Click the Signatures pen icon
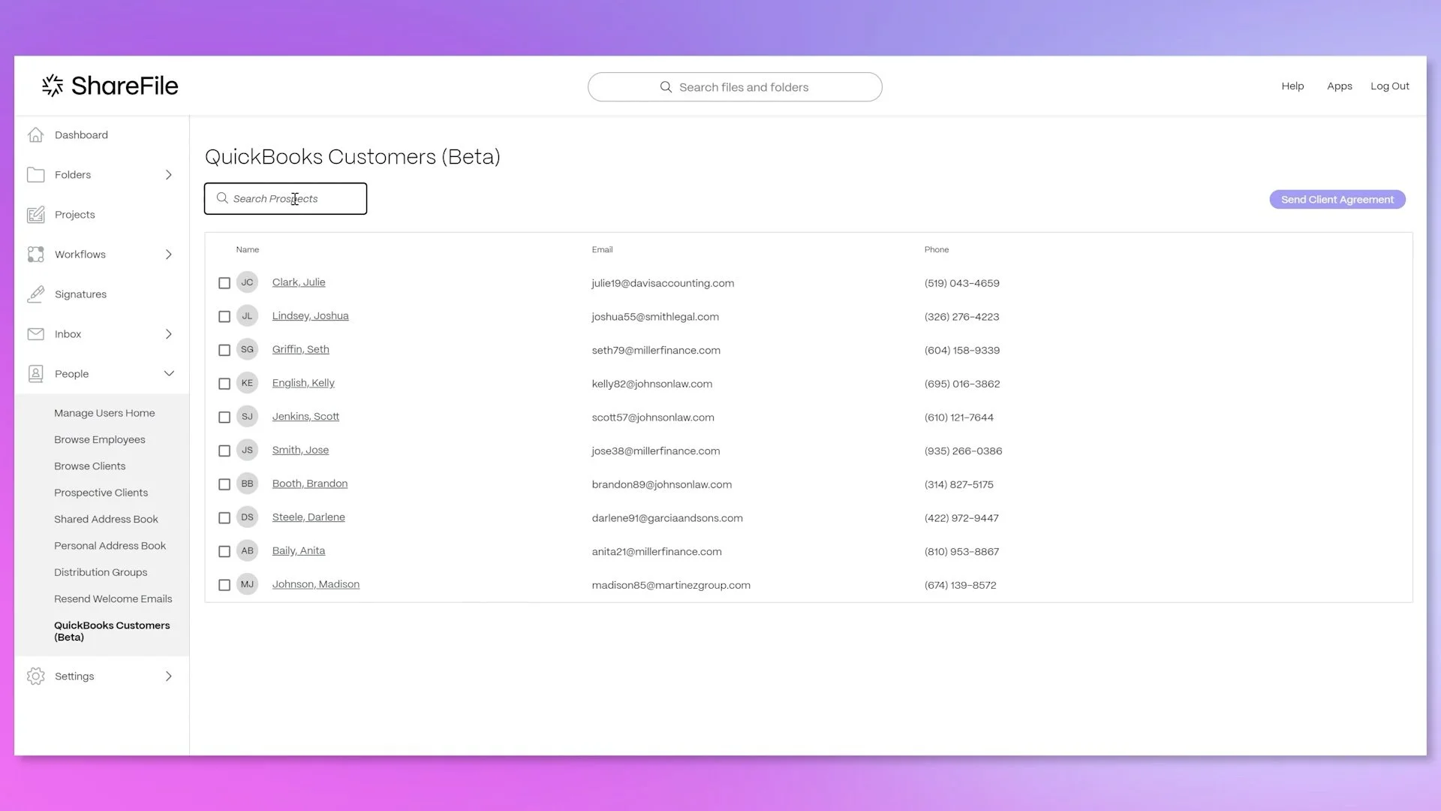 pyautogui.click(x=35, y=294)
